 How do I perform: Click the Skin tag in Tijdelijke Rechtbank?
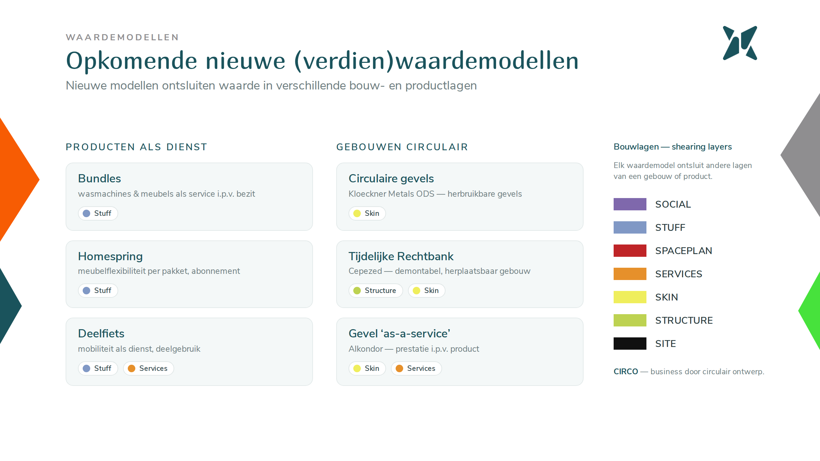tap(427, 291)
